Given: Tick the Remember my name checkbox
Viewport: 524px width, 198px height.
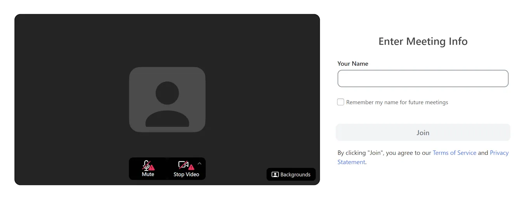Looking at the screenshot, I should (x=340, y=102).
